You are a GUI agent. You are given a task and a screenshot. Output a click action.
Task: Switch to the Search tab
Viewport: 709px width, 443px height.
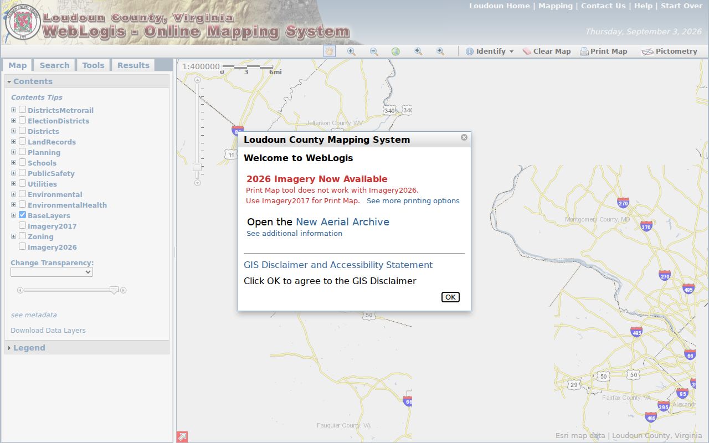54,65
